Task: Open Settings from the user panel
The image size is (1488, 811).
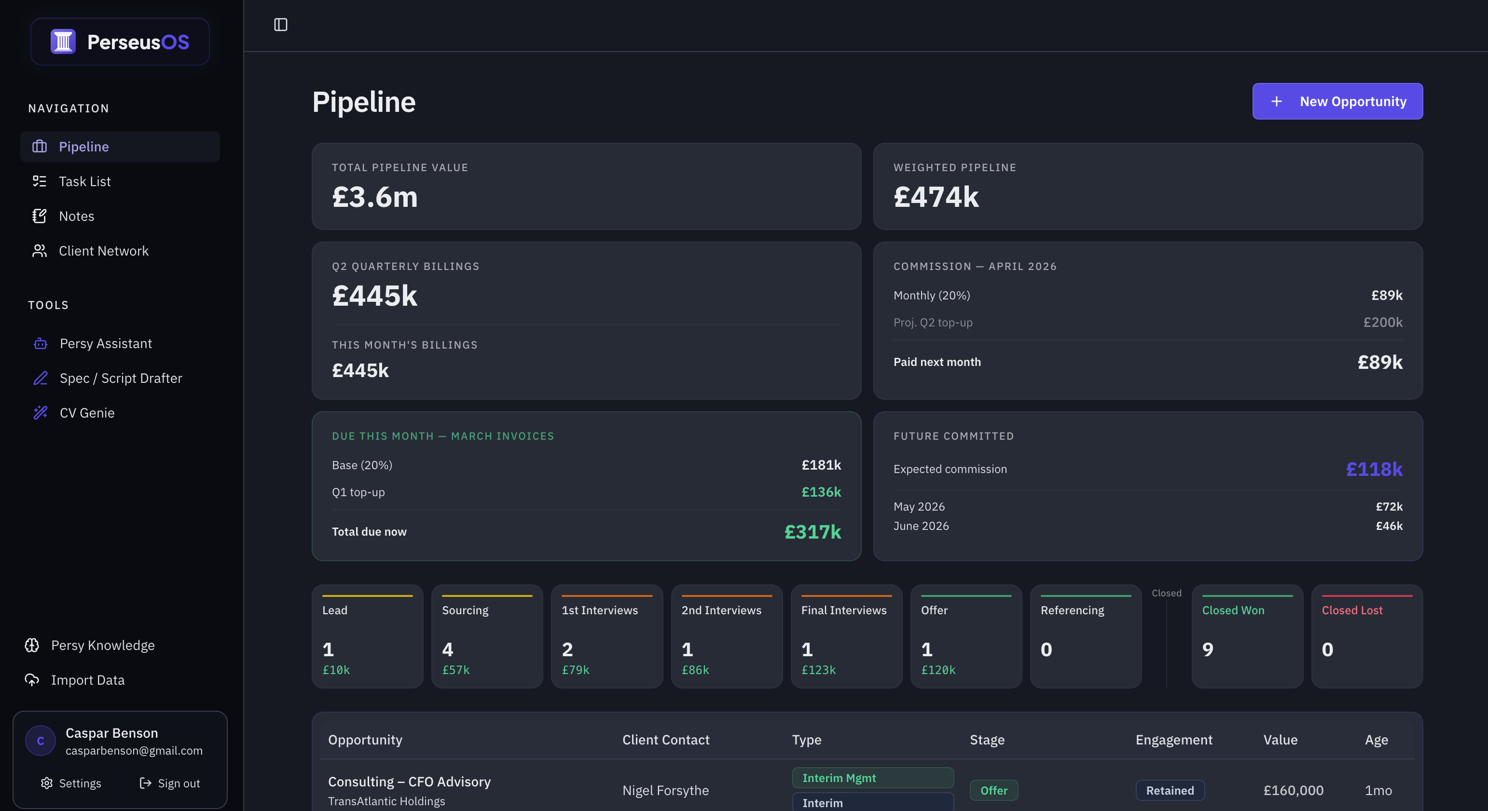Action: [71, 783]
